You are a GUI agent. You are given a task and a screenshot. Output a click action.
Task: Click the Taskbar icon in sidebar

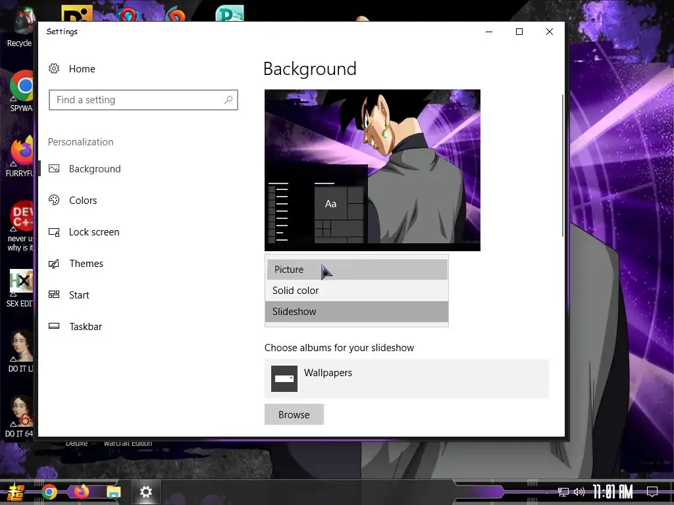click(54, 326)
